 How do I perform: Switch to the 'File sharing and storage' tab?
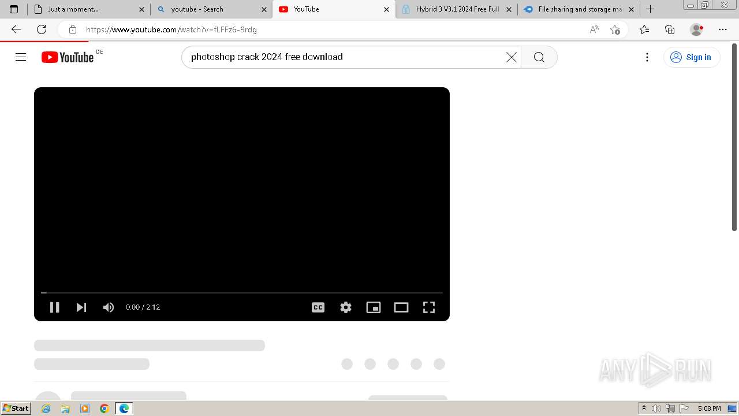click(x=578, y=9)
